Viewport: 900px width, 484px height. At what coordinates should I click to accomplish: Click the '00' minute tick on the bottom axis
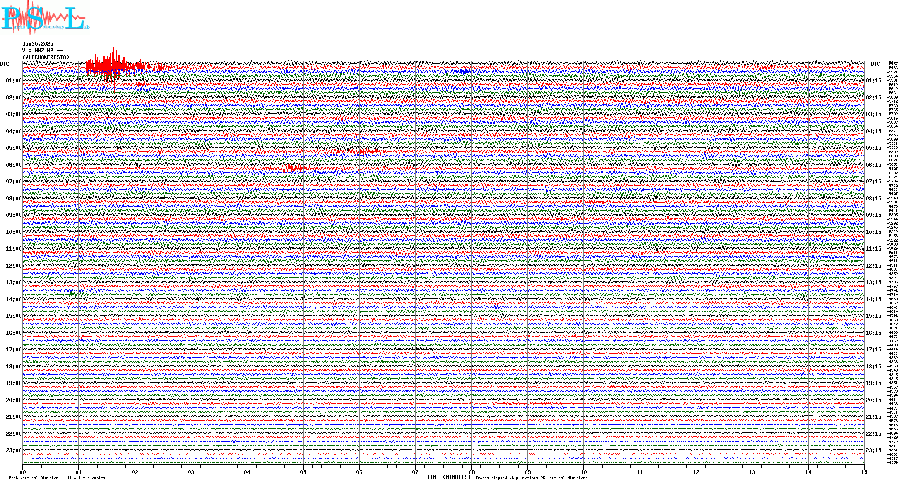(22, 472)
